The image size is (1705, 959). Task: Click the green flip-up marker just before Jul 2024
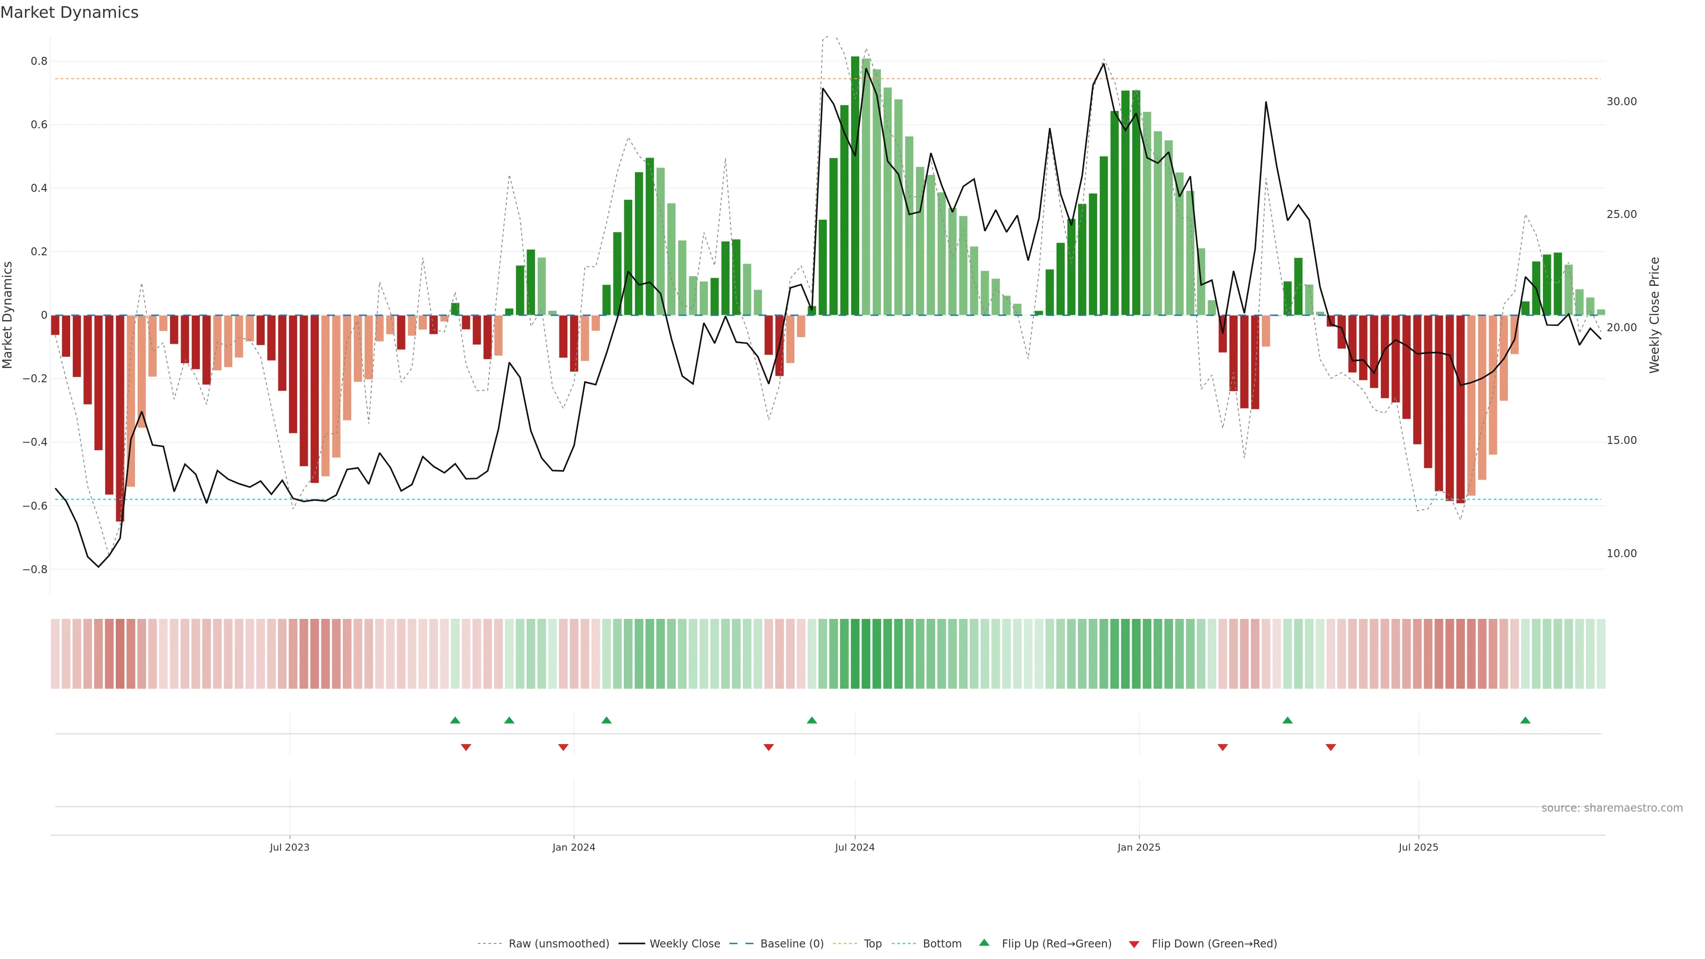click(x=812, y=720)
